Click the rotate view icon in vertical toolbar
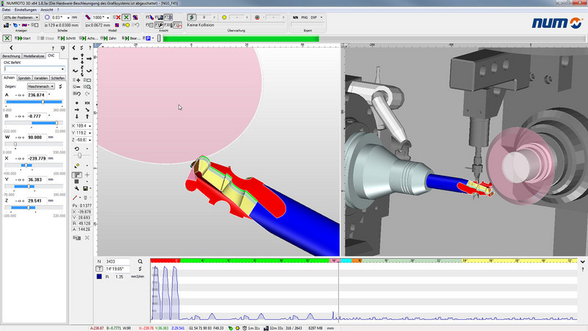This screenshot has height=331, width=588. tap(76, 149)
